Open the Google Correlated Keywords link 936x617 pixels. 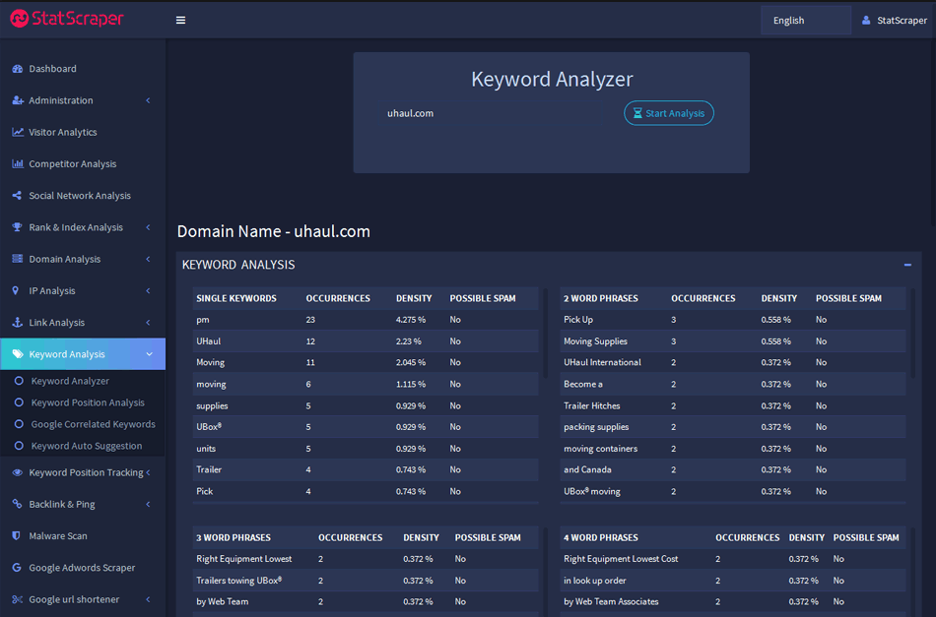tap(94, 424)
